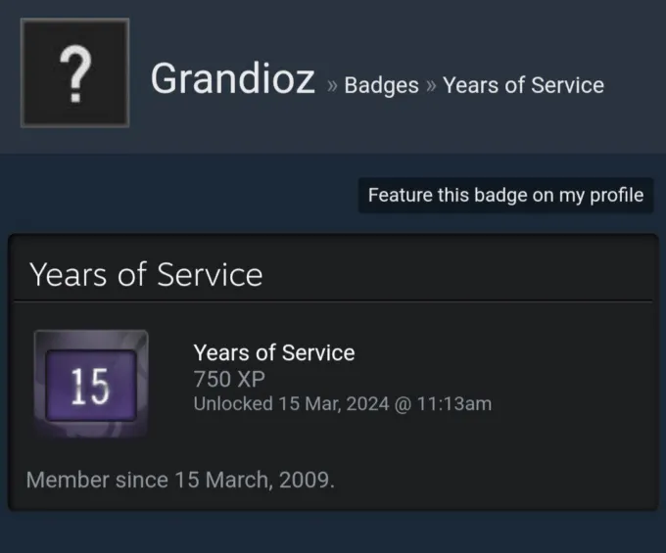Click the white question mark symbol
This screenshot has height=553, width=666.
tap(75, 73)
